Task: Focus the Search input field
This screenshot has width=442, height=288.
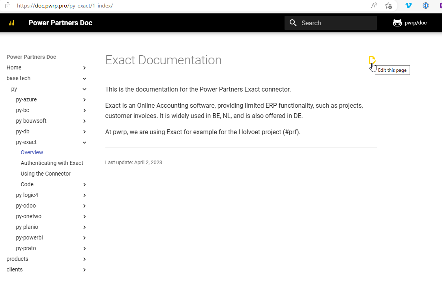Action: (331, 23)
